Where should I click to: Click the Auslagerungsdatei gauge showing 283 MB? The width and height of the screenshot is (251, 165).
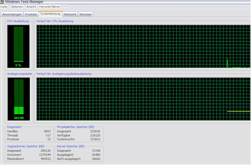[19, 99]
